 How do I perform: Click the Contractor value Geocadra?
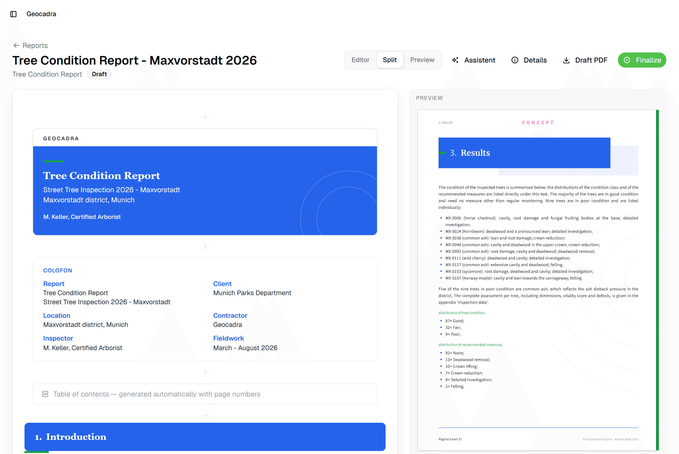[228, 325]
